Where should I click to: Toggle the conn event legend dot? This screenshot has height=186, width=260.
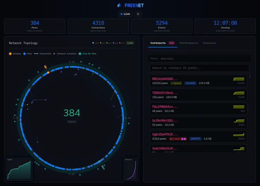click(x=93, y=43)
